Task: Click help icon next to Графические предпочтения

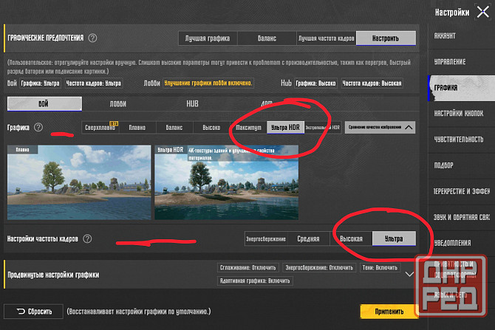Action: (x=92, y=38)
